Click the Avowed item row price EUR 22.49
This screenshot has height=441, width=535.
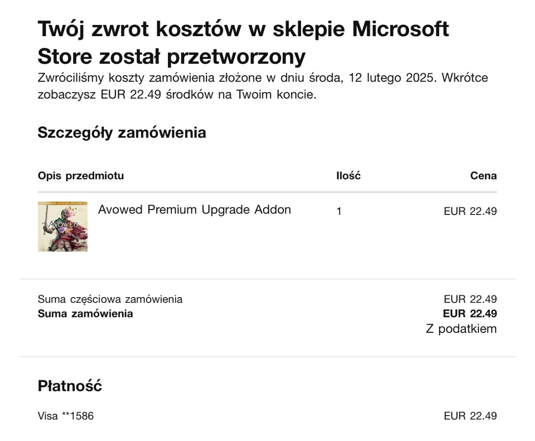(x=470, y=211)
